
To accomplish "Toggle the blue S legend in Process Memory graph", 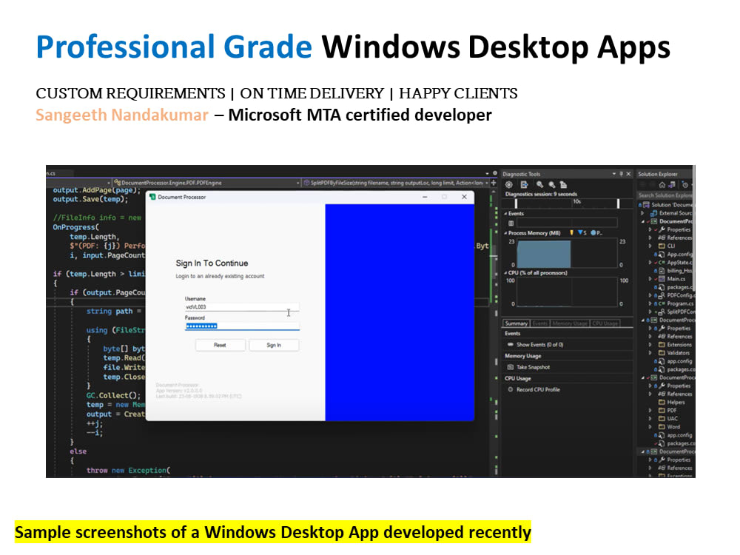I will coord(581,232).
